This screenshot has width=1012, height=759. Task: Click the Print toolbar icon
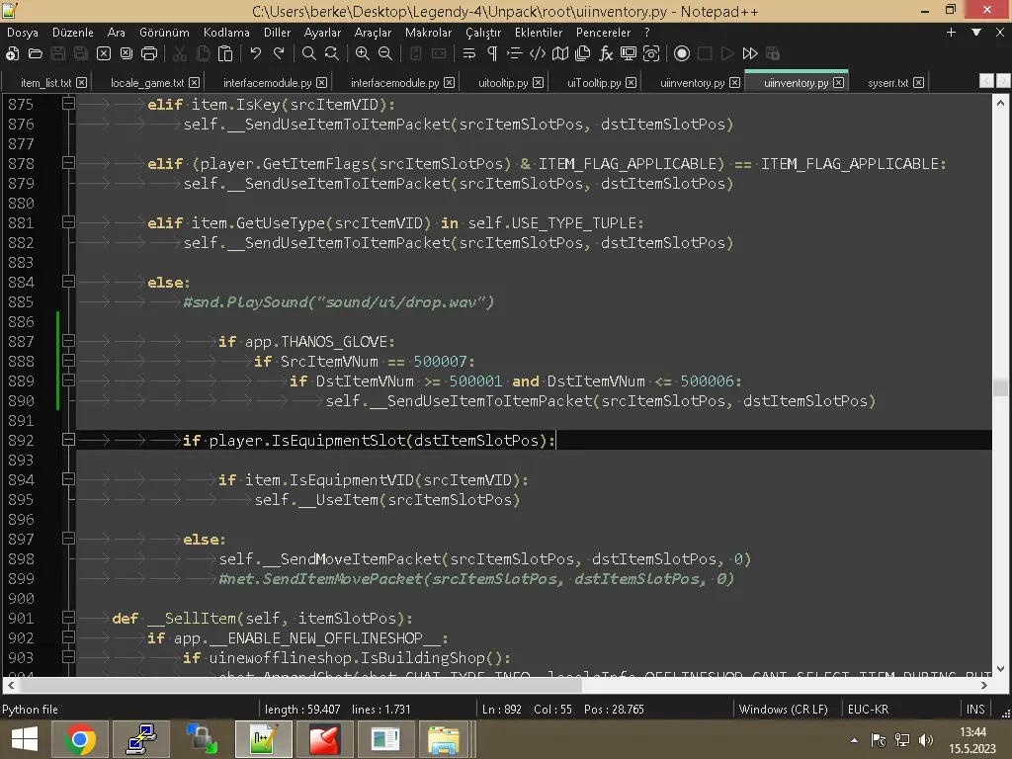[x=149, y=53]
